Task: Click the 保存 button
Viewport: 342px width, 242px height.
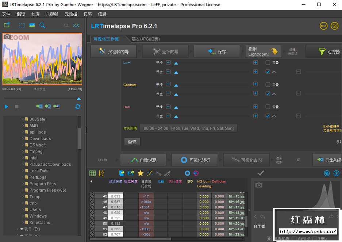Action: pos(217,51)
